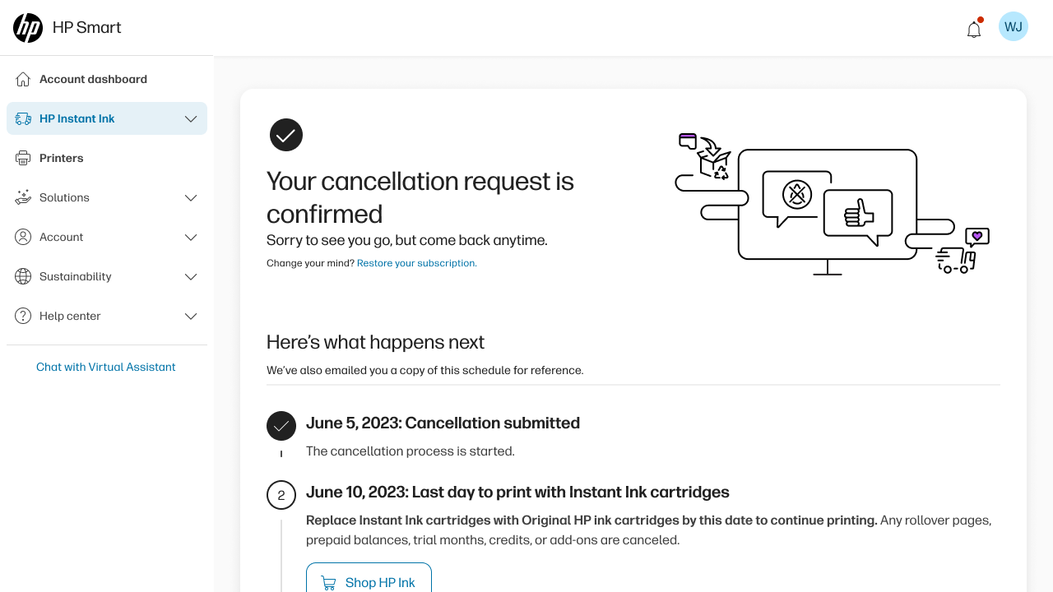Click the Printers printer icon
Screen dimensions: 1053x592
point(23,158)
